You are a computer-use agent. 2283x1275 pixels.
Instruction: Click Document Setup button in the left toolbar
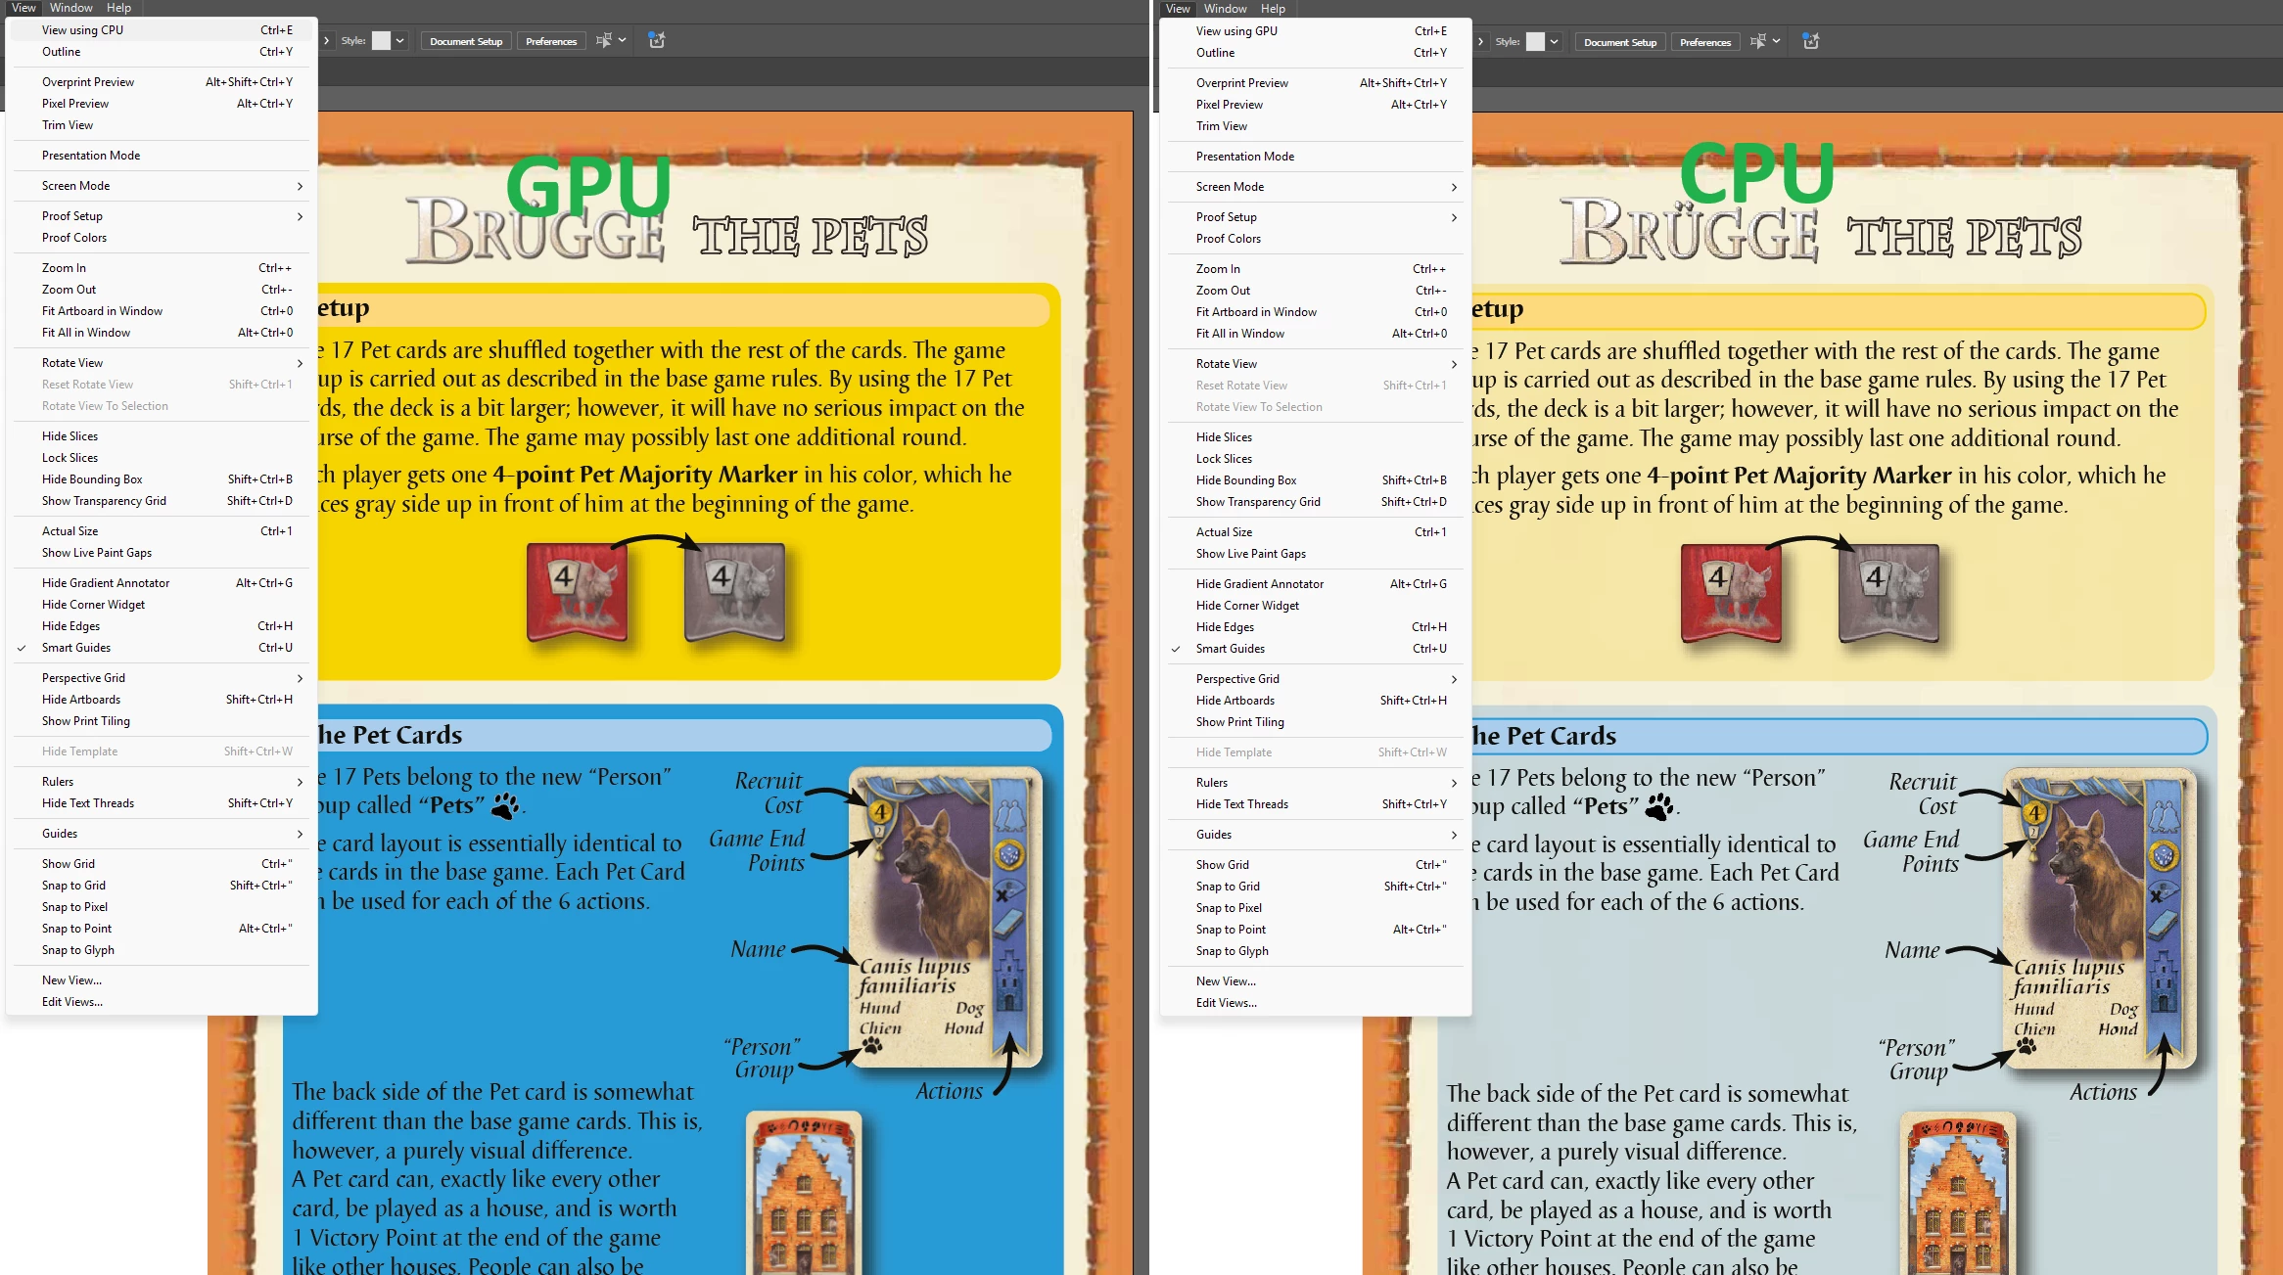[x=466, y=41]
